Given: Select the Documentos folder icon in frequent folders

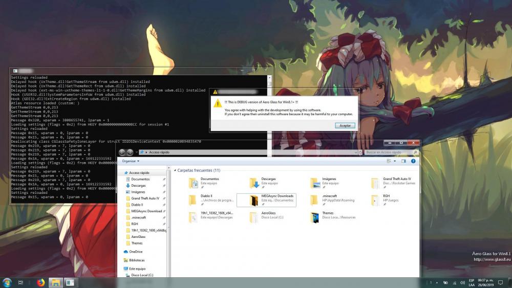Looking at the screenshot, I should pos(194,183).
